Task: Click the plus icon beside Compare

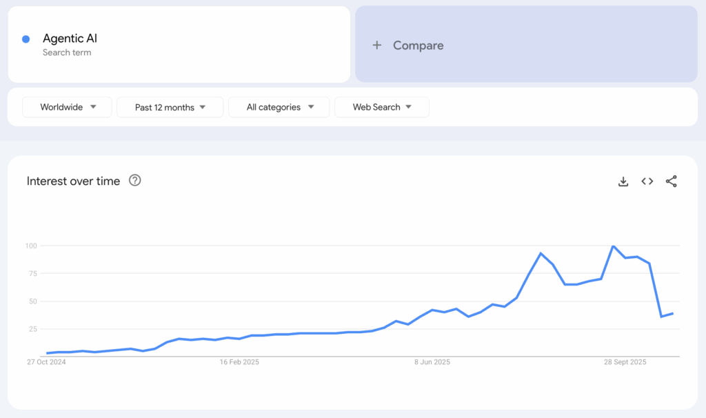Action: tap(377, 46)
